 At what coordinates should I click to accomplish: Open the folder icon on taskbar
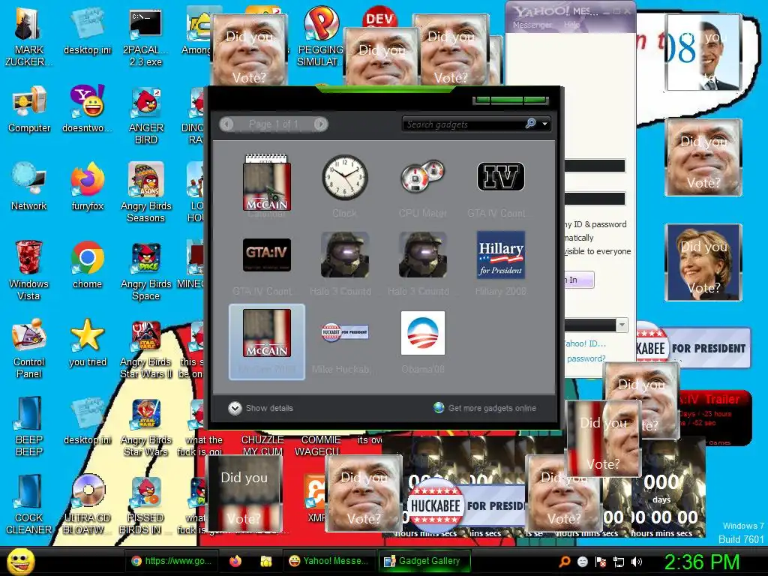pyautogui.click(x=266, y=561)
